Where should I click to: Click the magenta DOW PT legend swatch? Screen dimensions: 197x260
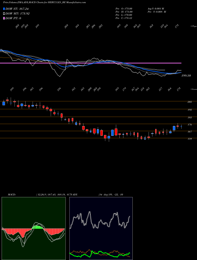(x=4, y=18)
